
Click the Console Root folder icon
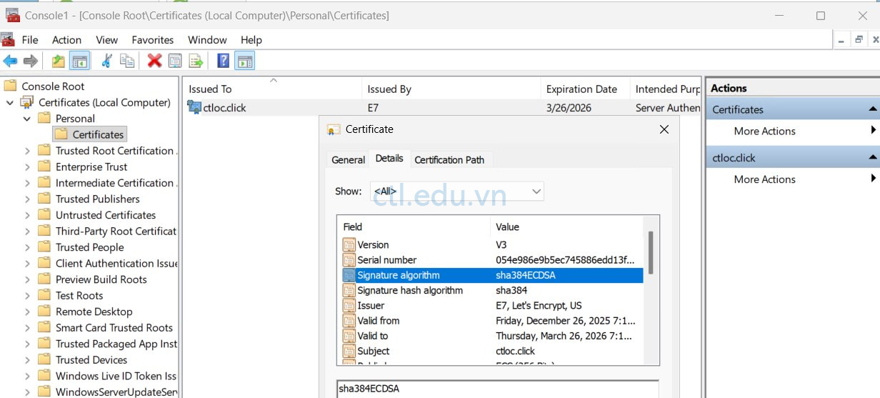(x=10, y=86)
